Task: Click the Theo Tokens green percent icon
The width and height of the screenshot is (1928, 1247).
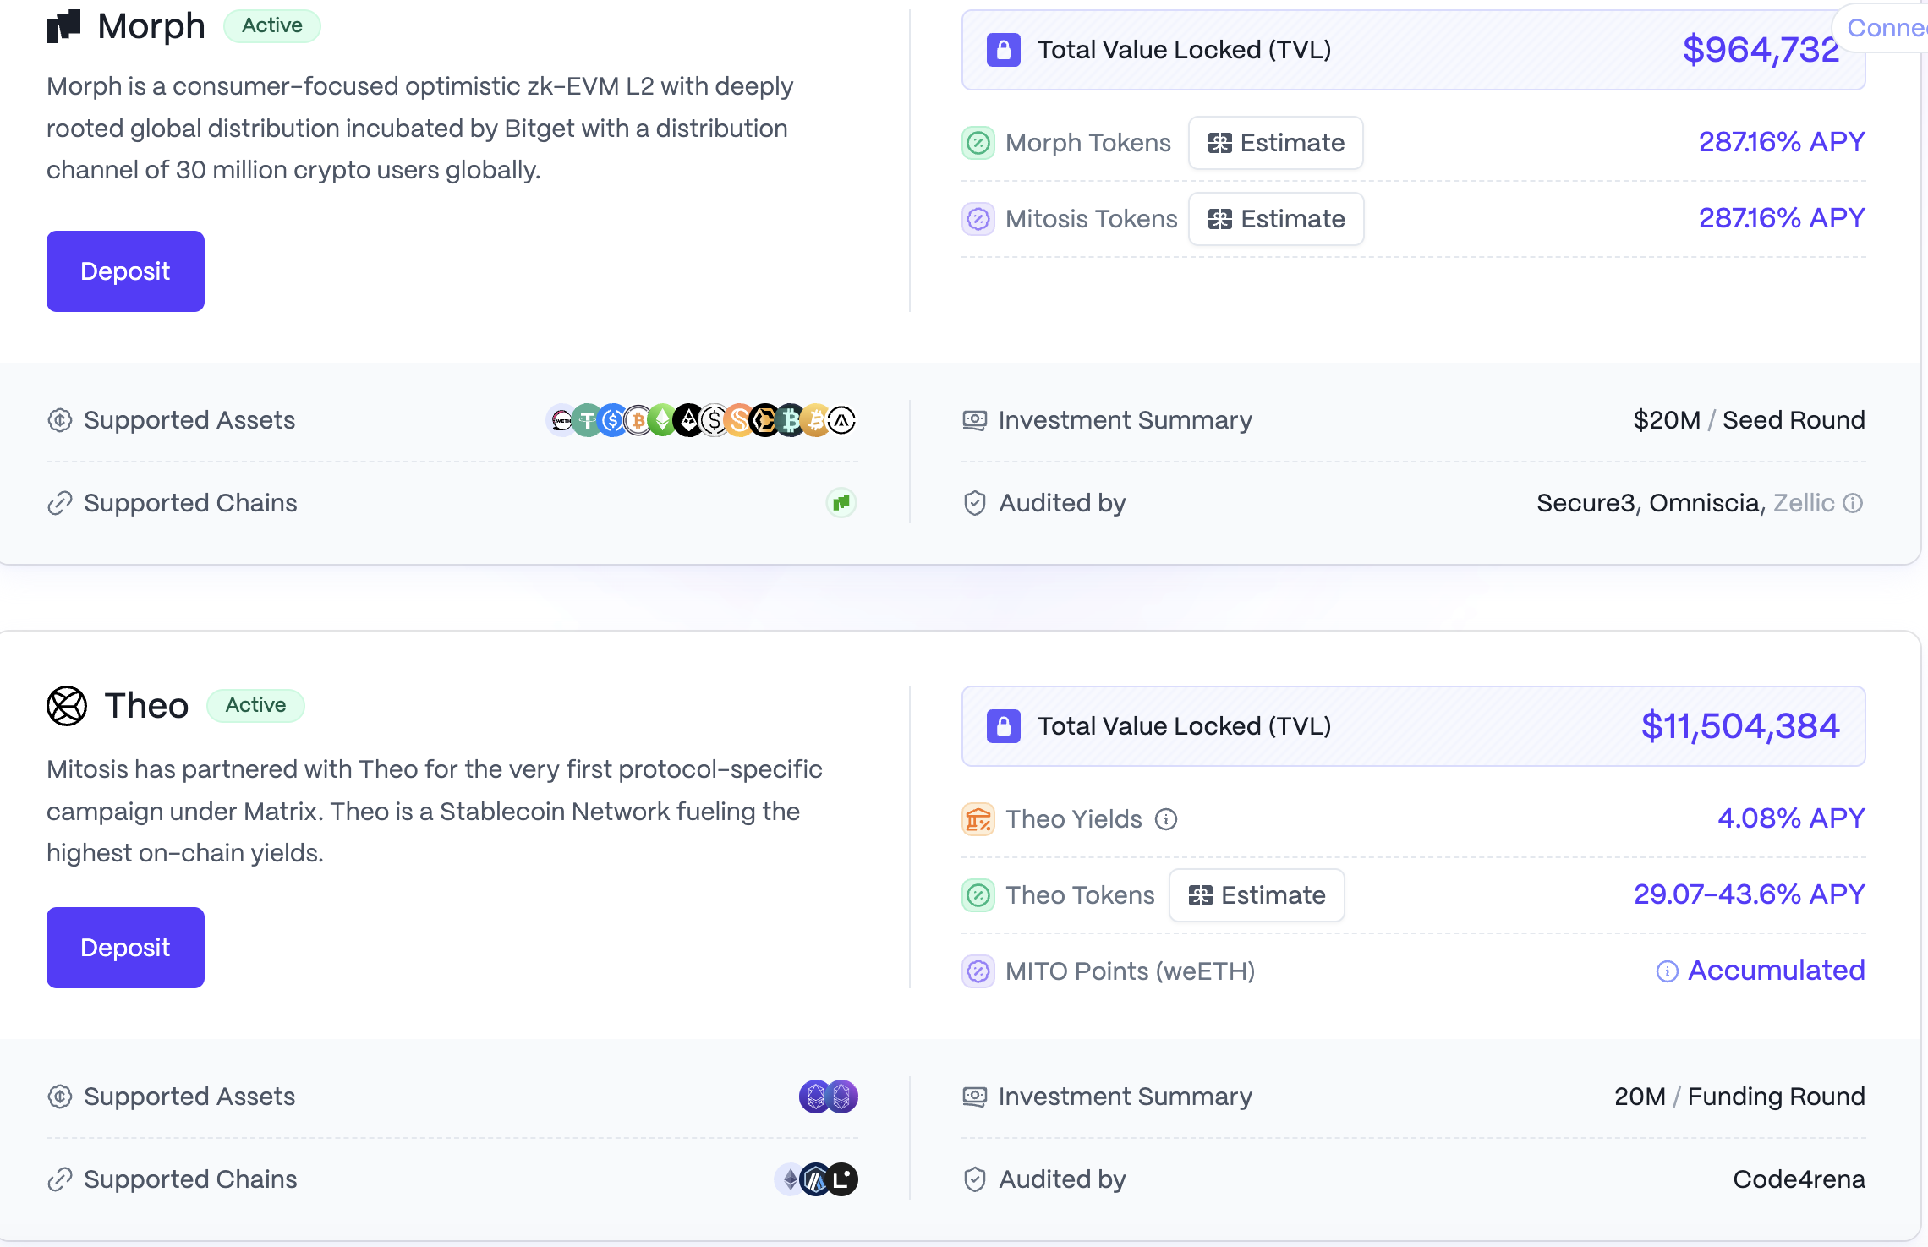Action: 978,895
